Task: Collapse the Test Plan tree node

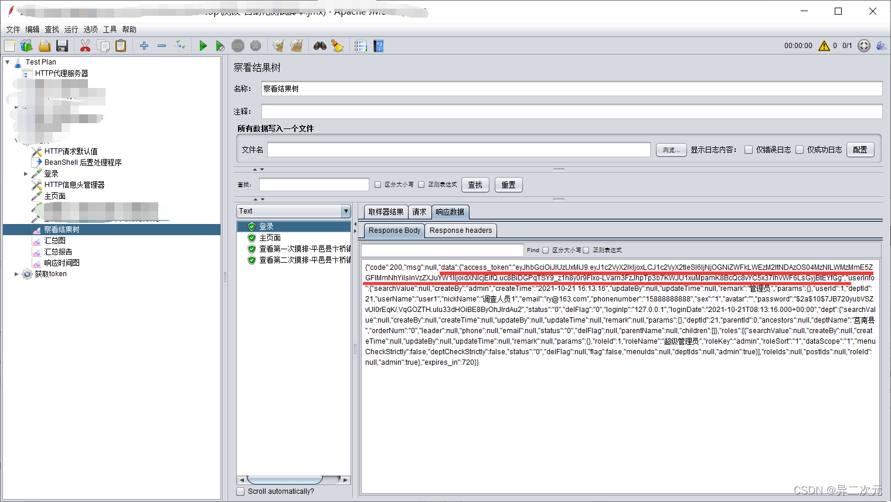Action: click(x=8, y=62)
